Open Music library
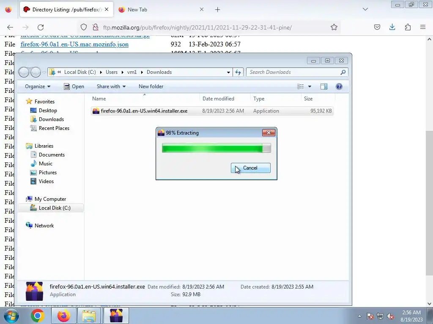This screenshot has height=324, width=433. [x=41, y=163]
